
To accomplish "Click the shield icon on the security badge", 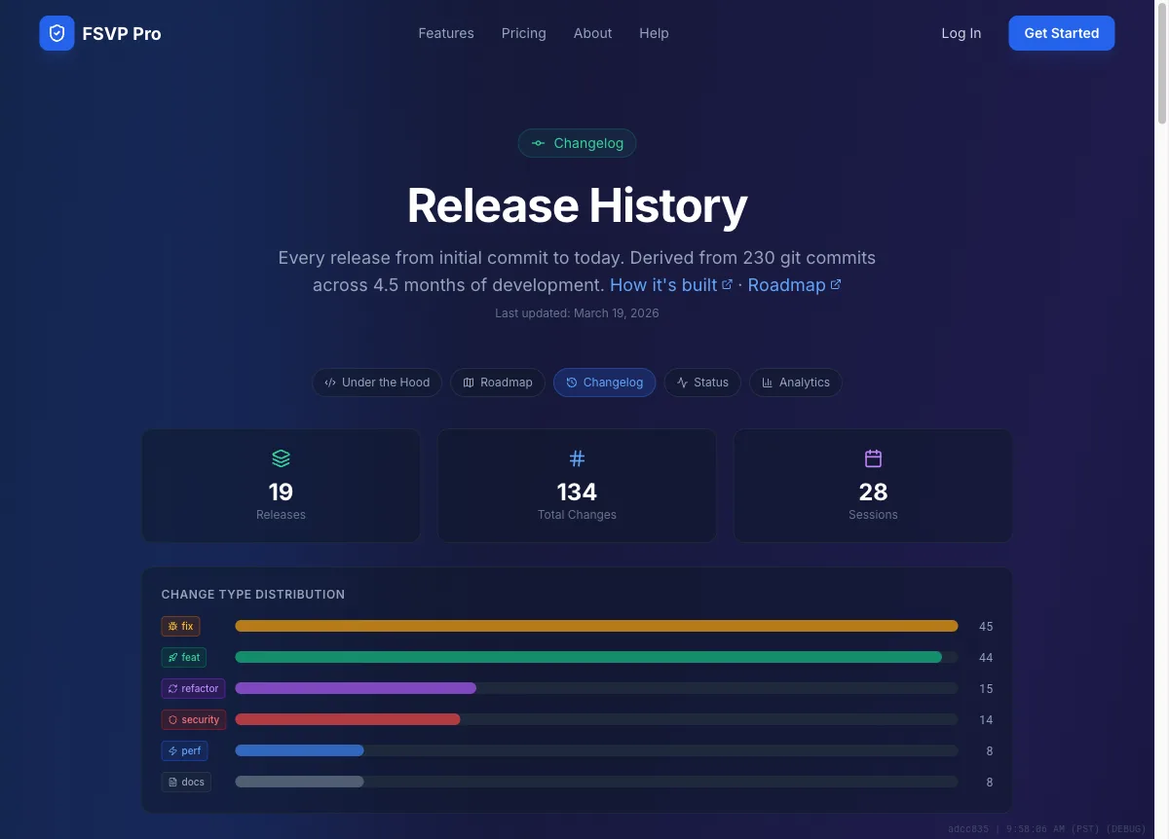I will [171, 719].
